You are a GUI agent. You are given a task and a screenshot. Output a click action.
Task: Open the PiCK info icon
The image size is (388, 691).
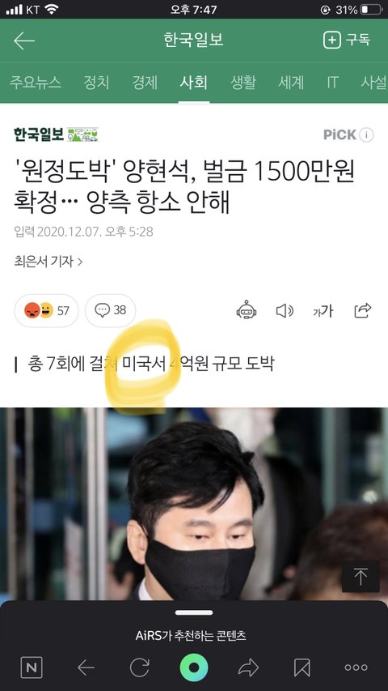[366, 134]
